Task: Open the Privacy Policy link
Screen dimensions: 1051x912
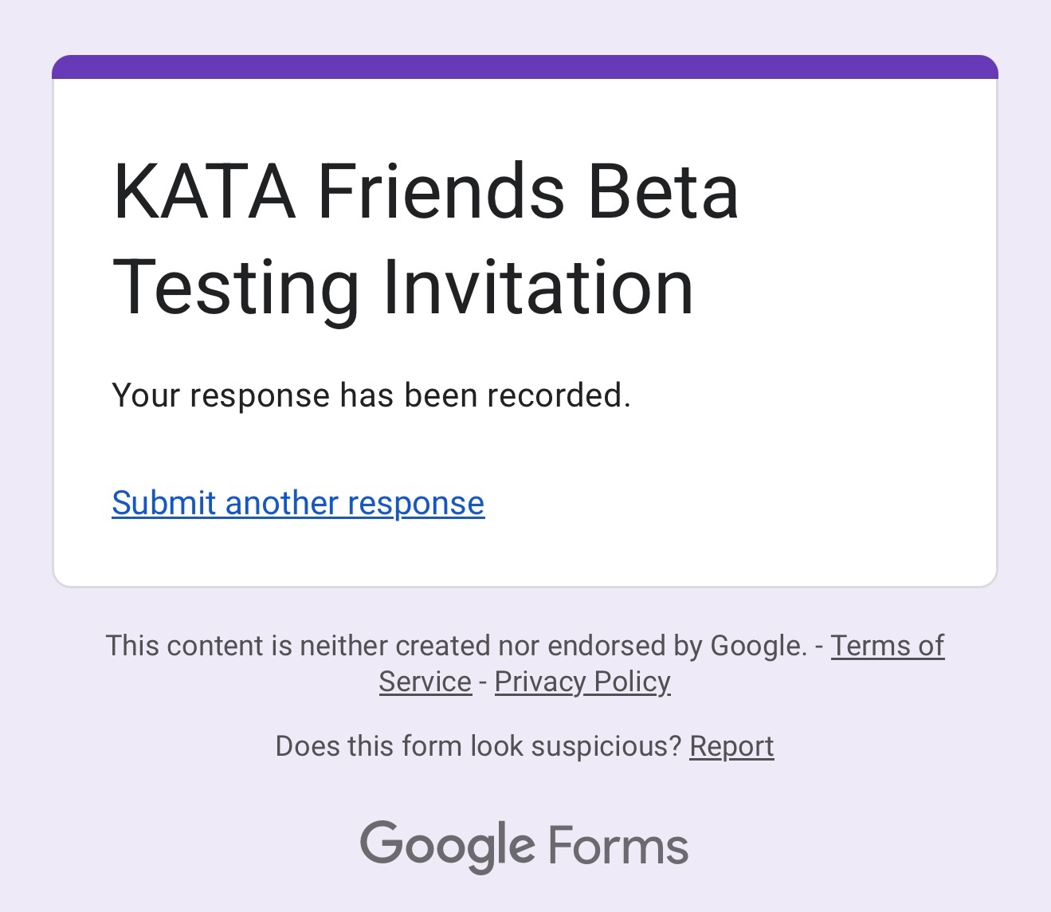Action: coord(582,682)
